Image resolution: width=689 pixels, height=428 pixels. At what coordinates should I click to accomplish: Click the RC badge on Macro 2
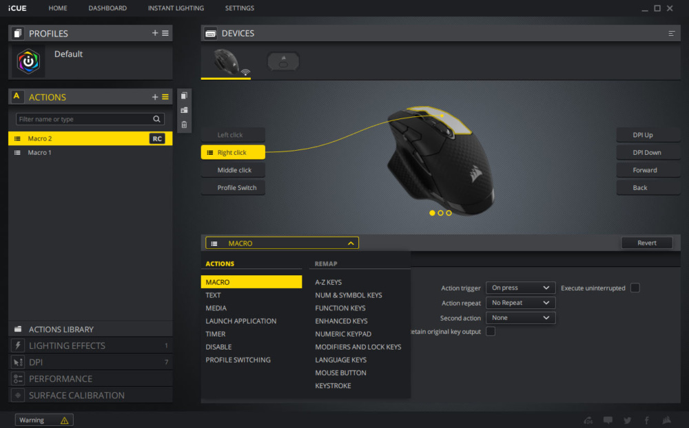point(157,139)
